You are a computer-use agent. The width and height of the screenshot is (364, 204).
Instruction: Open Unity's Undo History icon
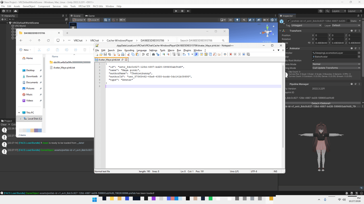(321, 11)
